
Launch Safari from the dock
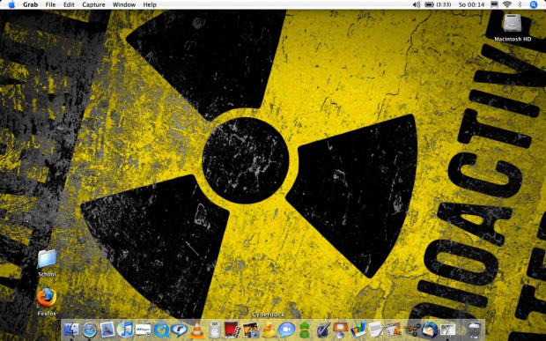[90, 330]
